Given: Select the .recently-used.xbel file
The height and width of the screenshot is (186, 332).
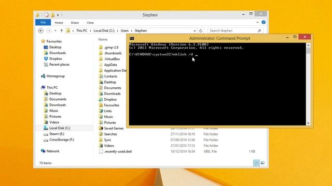Looking at the screenshot, I should point(118,151).
